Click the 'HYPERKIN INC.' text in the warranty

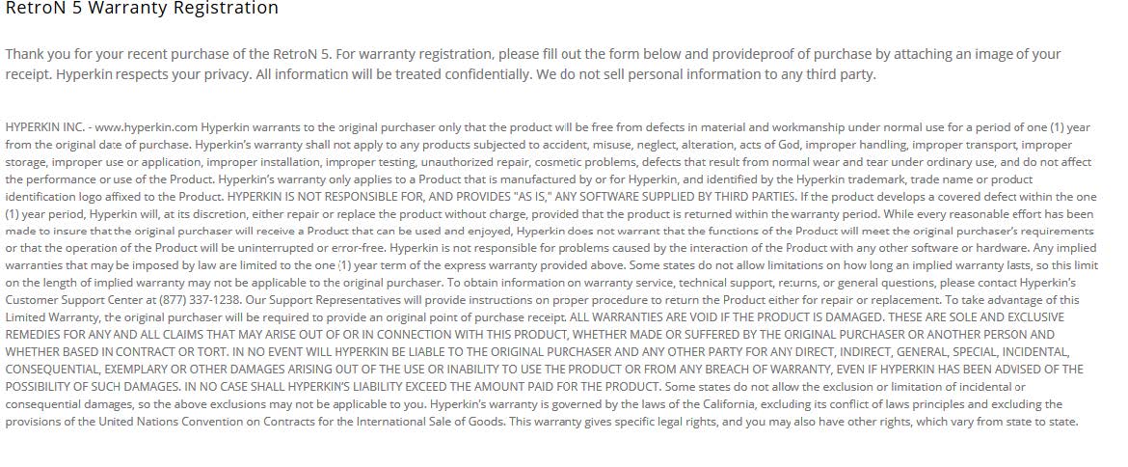pos(44,127)
